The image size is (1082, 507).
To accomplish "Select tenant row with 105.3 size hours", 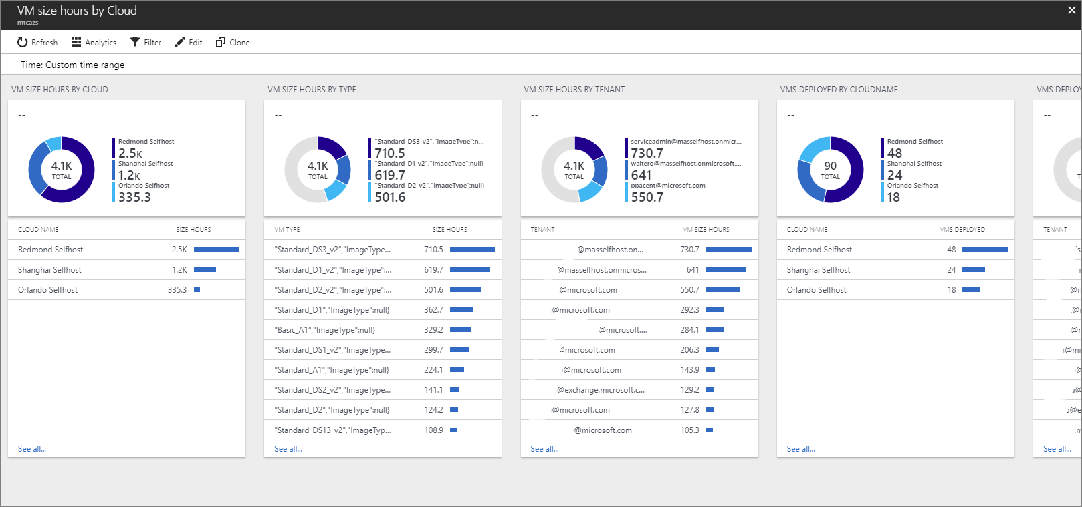I will click(639, 430).
